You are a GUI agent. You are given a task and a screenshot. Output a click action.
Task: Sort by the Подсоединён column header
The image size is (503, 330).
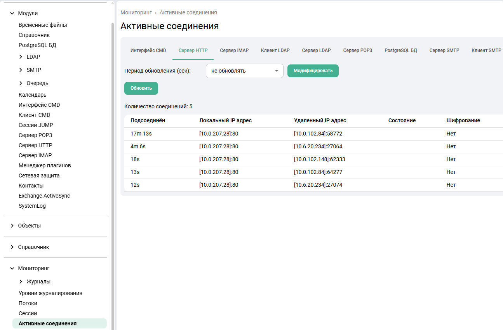click(x=148, y=120)
